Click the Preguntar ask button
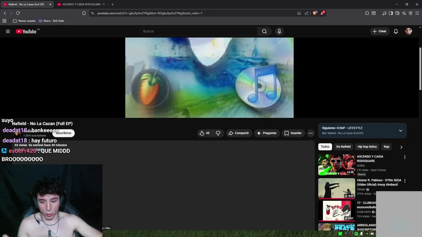This screenshot has height=237, width=422. [266, 133]
